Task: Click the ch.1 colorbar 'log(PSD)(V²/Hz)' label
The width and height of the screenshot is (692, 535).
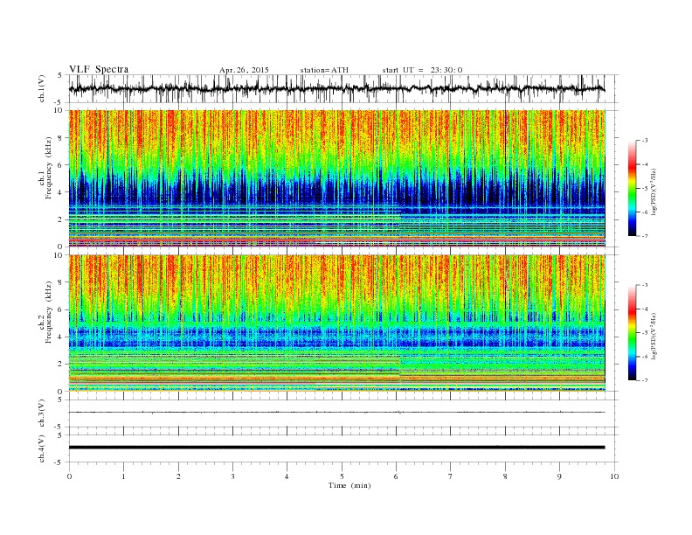Action: coord(654,192)
